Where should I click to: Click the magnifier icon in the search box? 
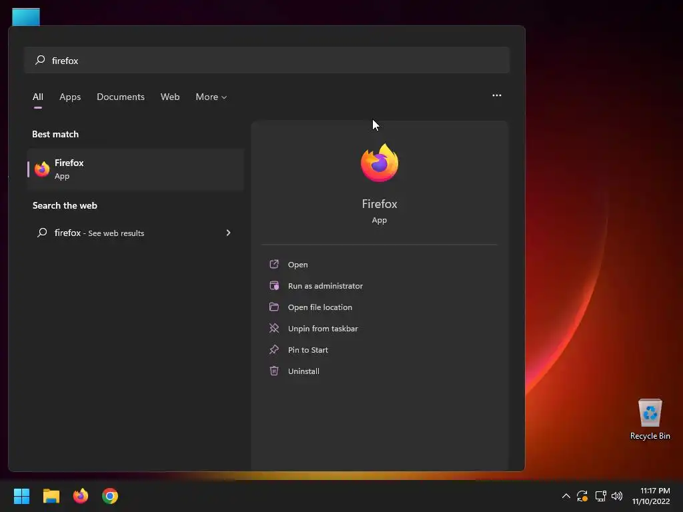(40, 59)
